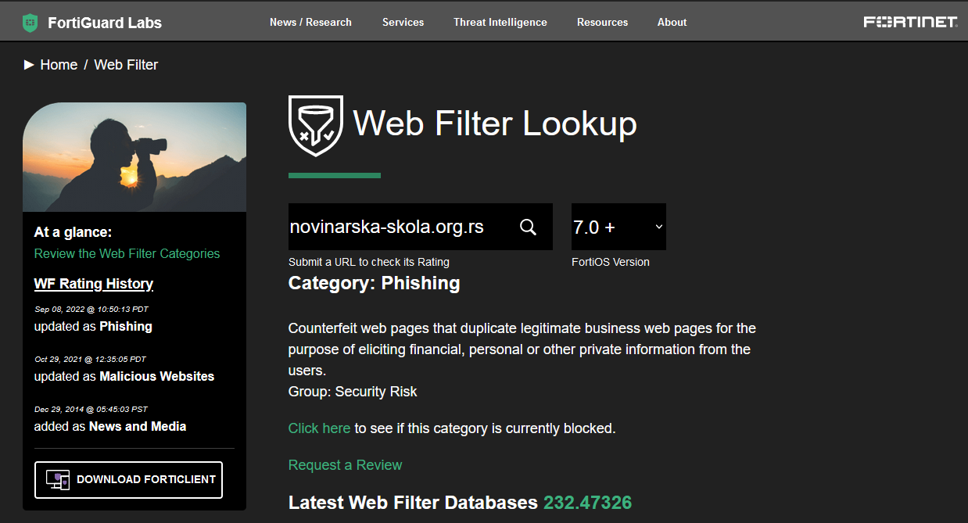Click 'Submit a URL to check its Rating' label
Viewport: 968px width, 523px height.
(369, 262)
